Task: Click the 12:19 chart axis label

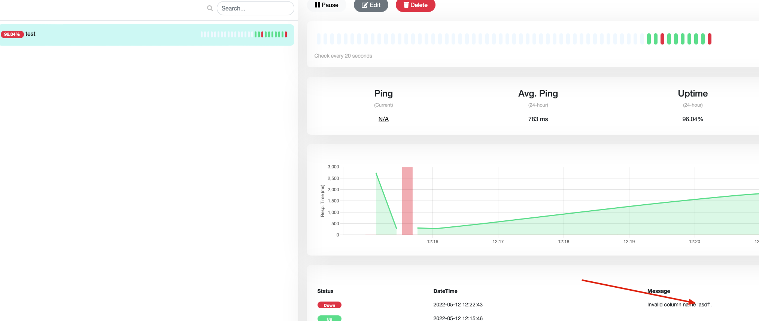Action: click(x=629, y=242)
